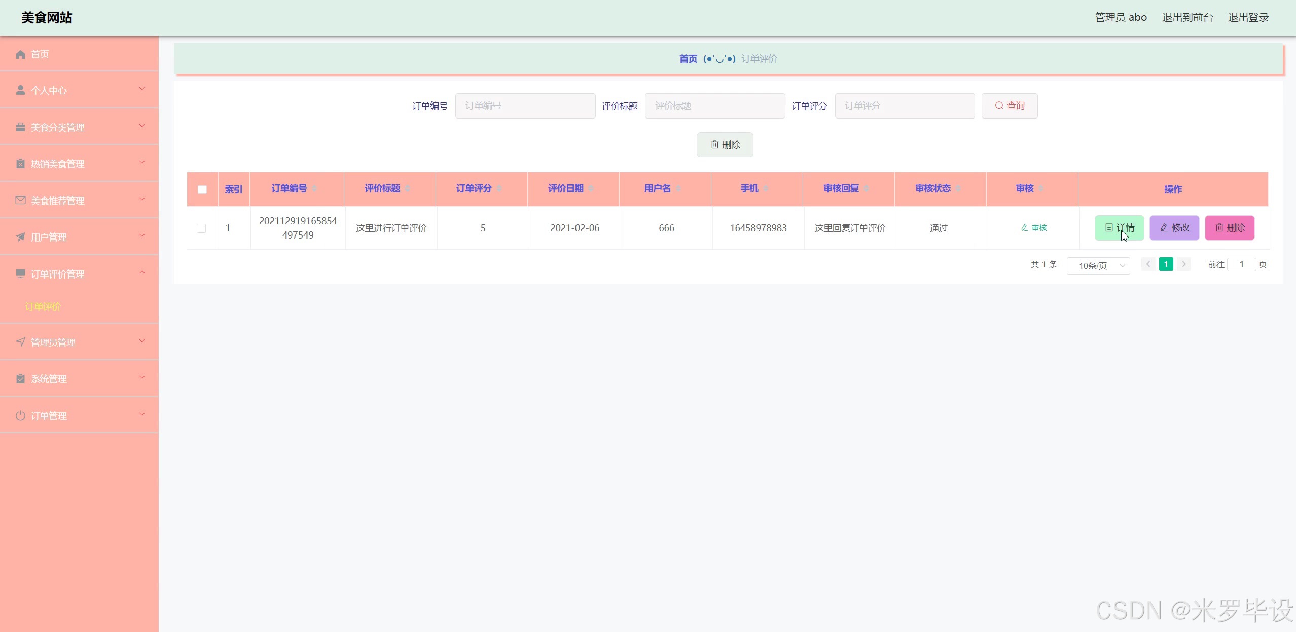Image resolution: width=1296 pixels, height=632 pixels.
Task: Select the 订单评价 submenu item
Action: tap(43, 306)
